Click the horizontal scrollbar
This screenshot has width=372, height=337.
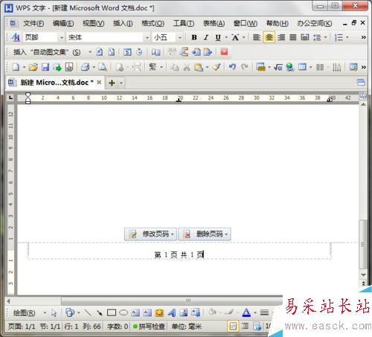click(x=171, y=301)
